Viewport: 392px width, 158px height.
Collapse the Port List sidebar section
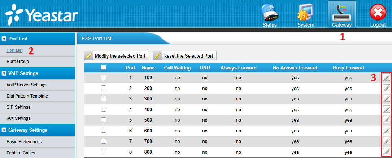pos(4,39)
